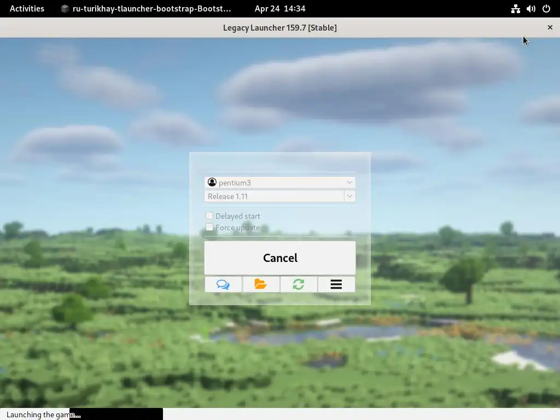Screen dimensions: 560x420
Task: Click the Release 1.11 version field
Action: pos(275,196)
